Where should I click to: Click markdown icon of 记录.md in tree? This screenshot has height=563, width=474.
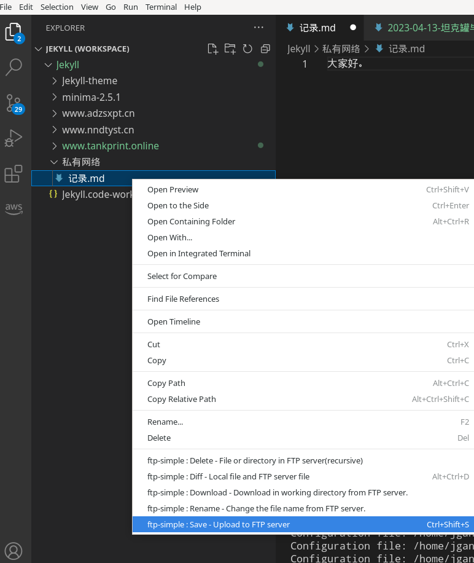click(59, 178)
